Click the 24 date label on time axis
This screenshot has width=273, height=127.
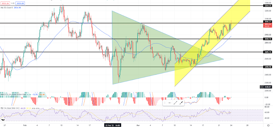click(231, 125)
